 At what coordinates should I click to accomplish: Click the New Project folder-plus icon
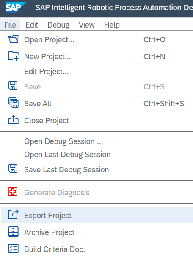[13, 56]
